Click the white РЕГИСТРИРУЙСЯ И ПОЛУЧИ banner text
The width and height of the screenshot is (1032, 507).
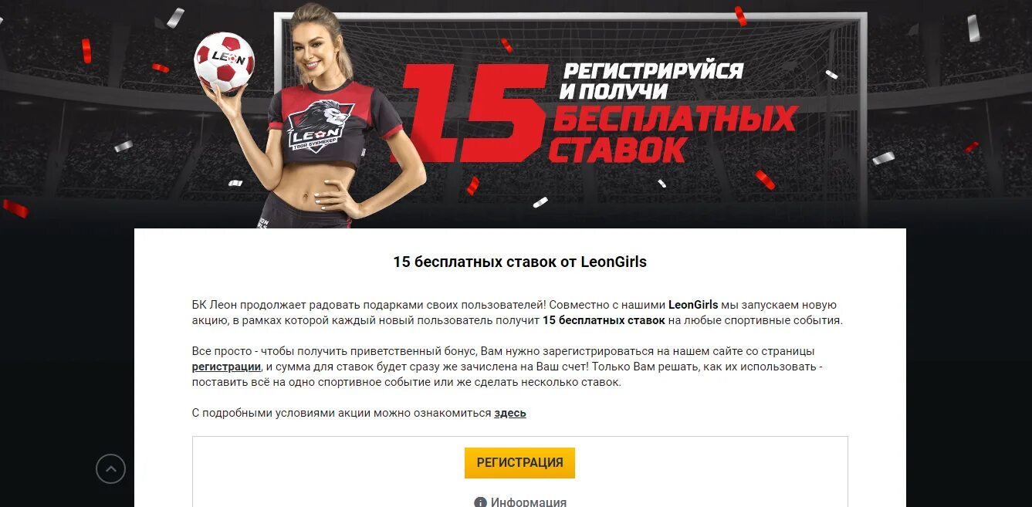point(651,80)
